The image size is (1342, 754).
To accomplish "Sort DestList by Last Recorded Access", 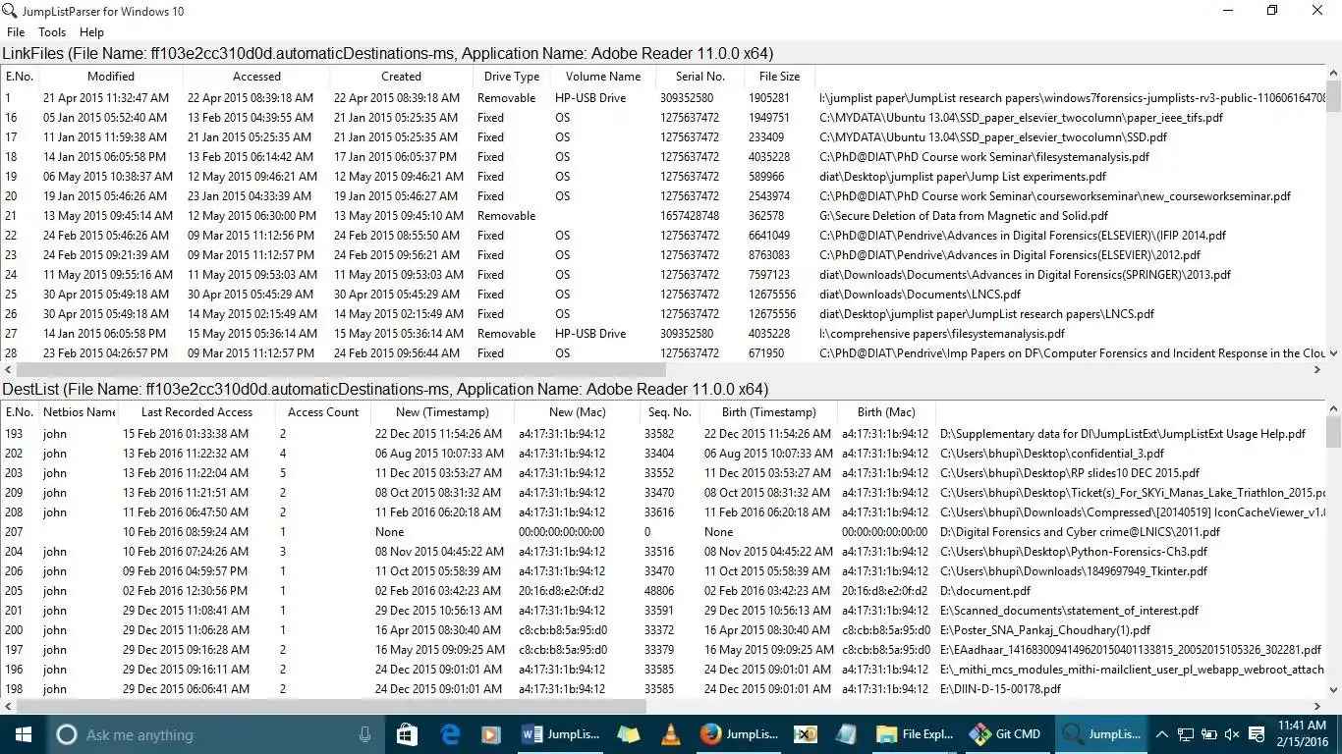I will (x=196, y=411).
